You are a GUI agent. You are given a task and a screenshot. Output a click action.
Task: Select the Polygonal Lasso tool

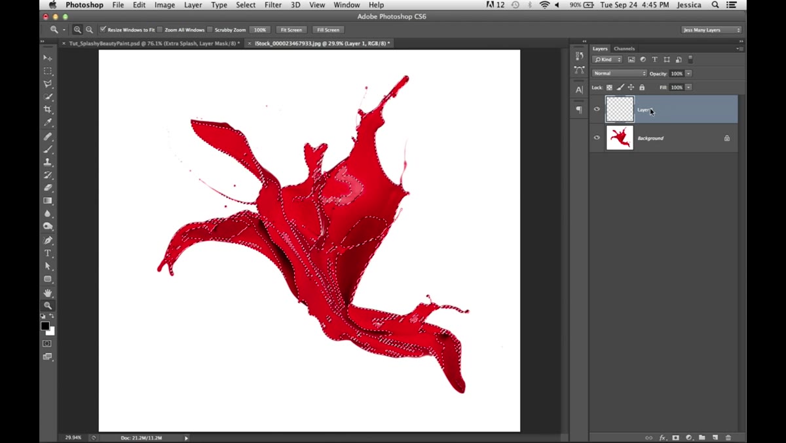48,84
